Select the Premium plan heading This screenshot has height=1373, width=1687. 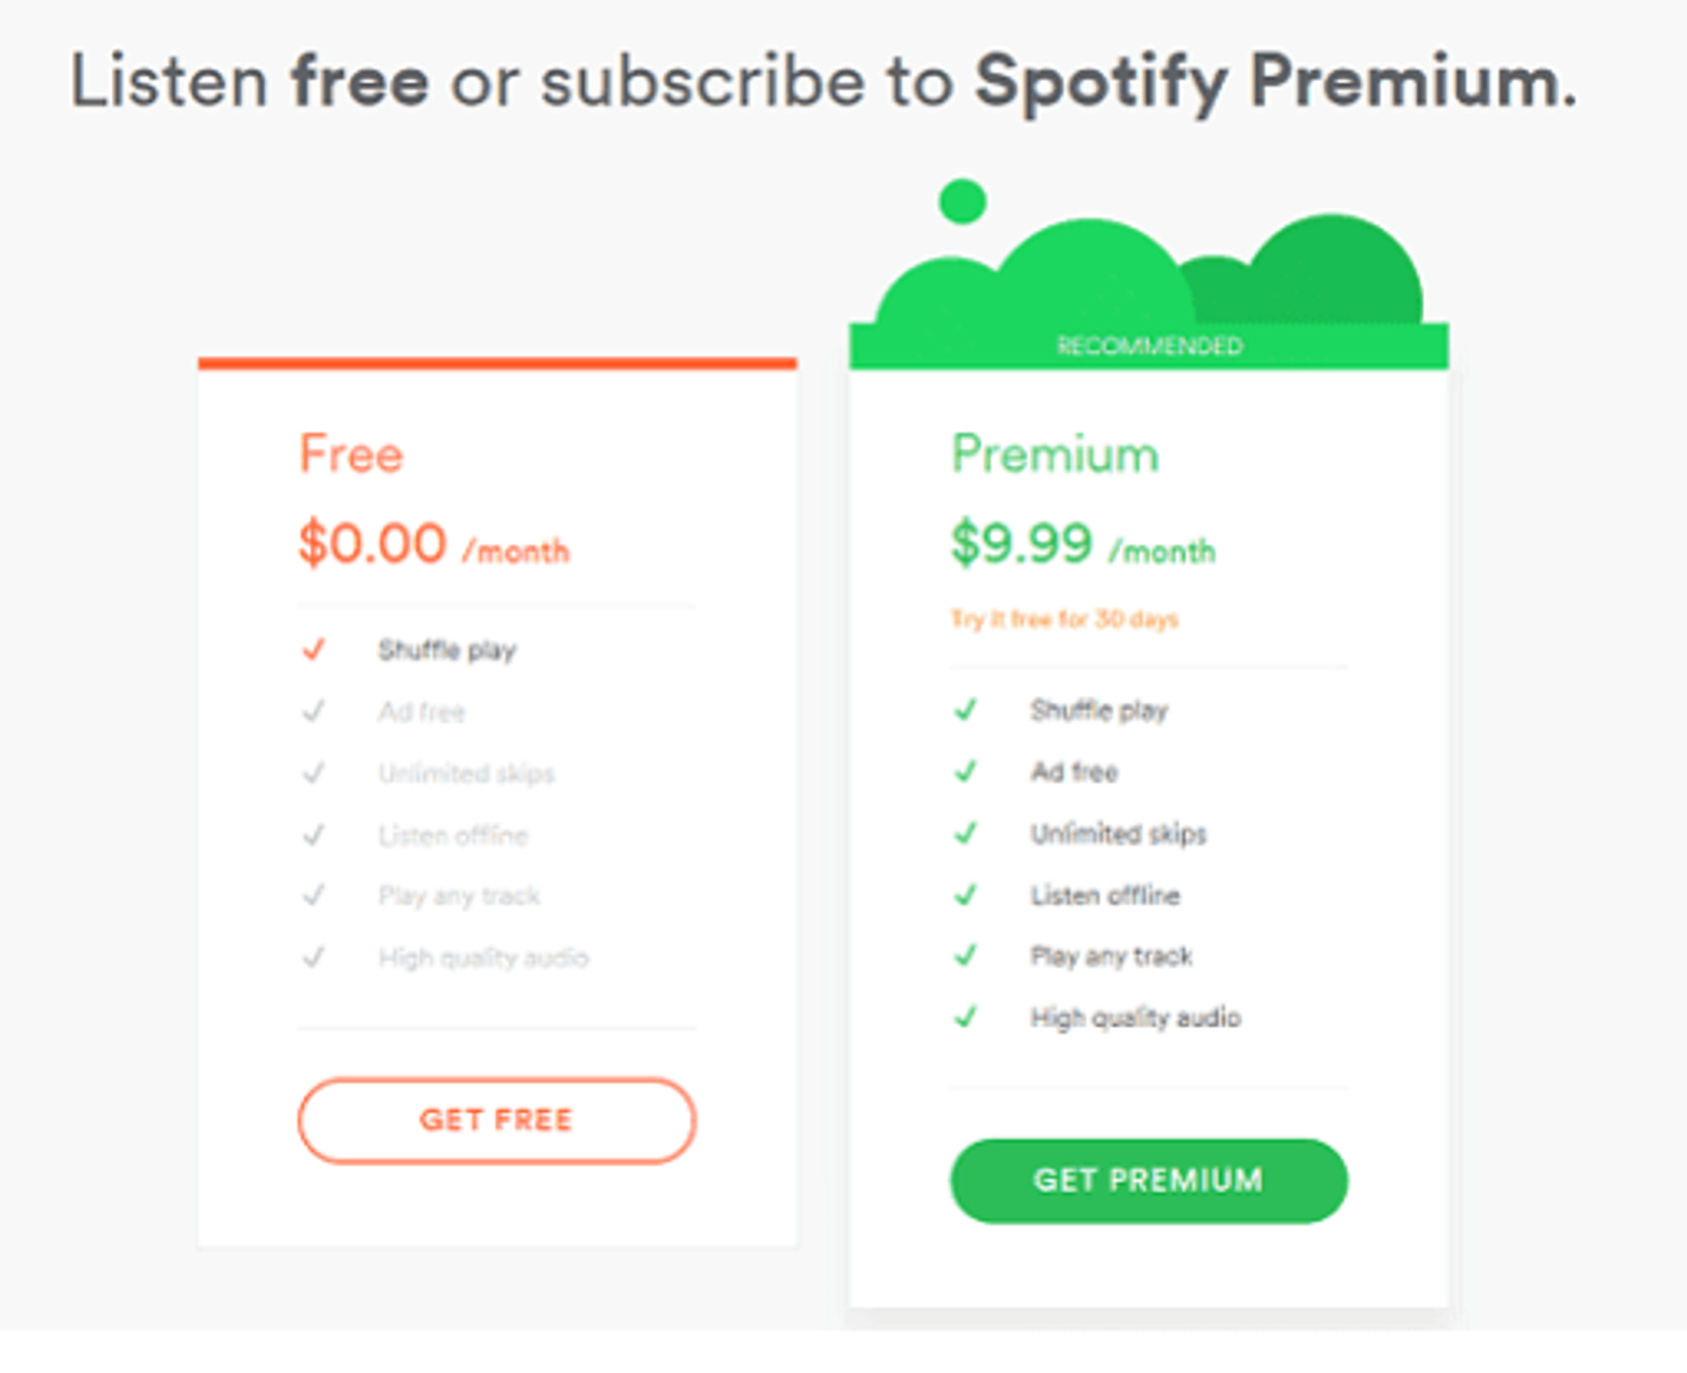pyautogui.click(x=1054, y=454)
